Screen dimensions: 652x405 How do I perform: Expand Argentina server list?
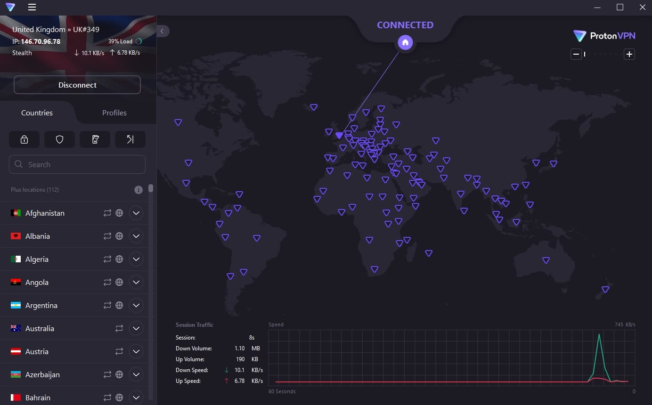click(x=136, y=305)
